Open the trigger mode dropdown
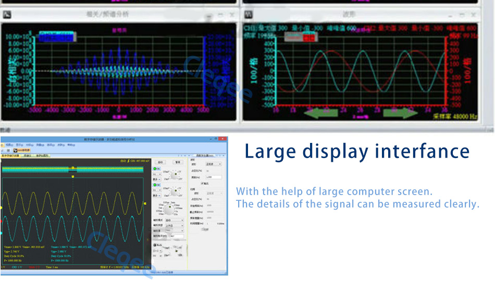The height and width of the screenshot is (290, 495). [x=174, y=220]
